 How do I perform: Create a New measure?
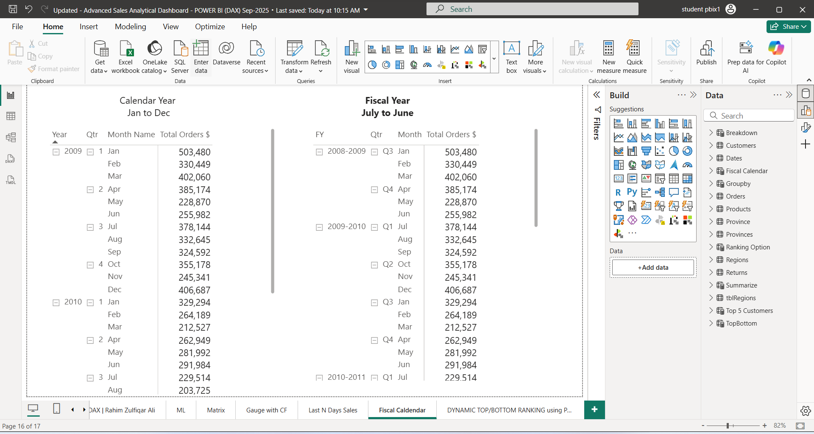tap(608, 56)
